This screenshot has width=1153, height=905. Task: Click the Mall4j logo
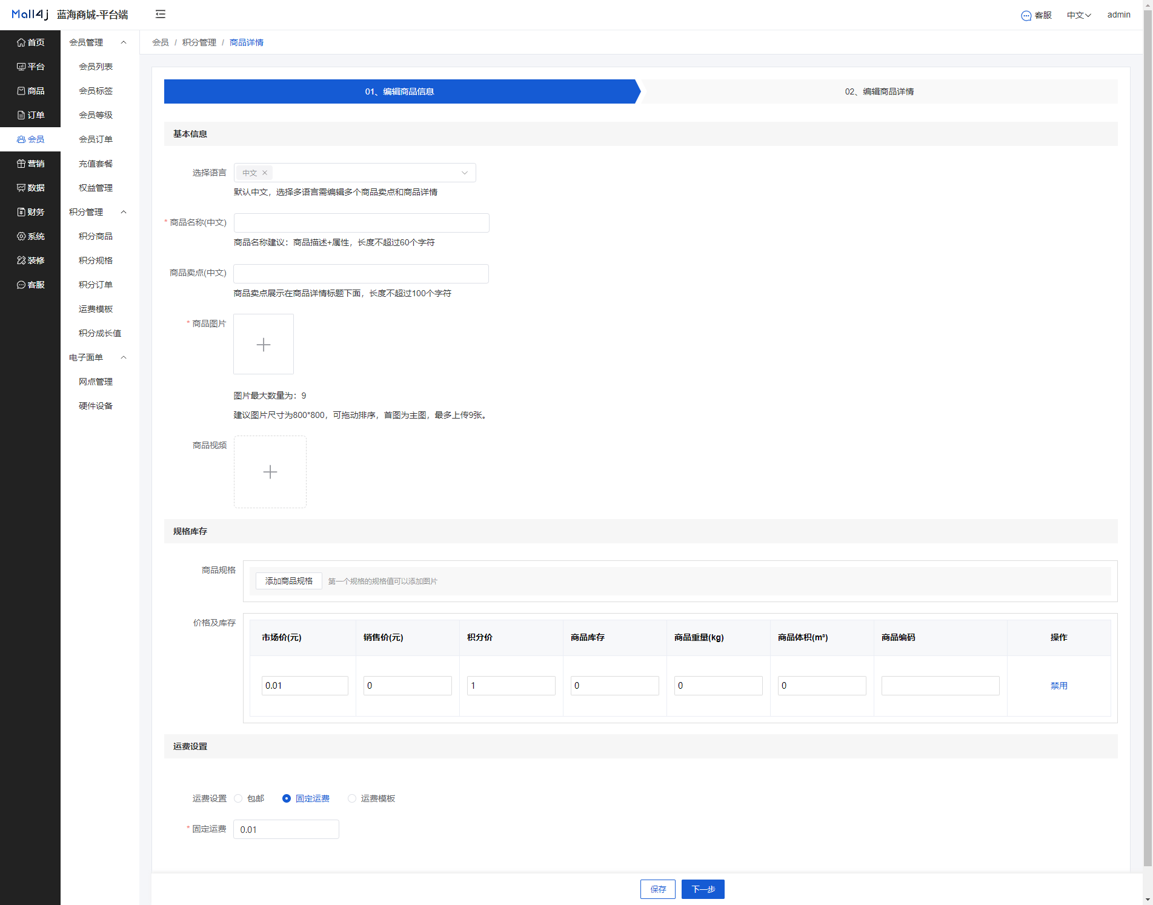[30, 15]
